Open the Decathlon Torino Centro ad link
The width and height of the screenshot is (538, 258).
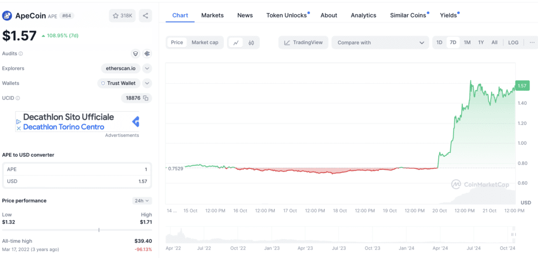coord(64,127)
